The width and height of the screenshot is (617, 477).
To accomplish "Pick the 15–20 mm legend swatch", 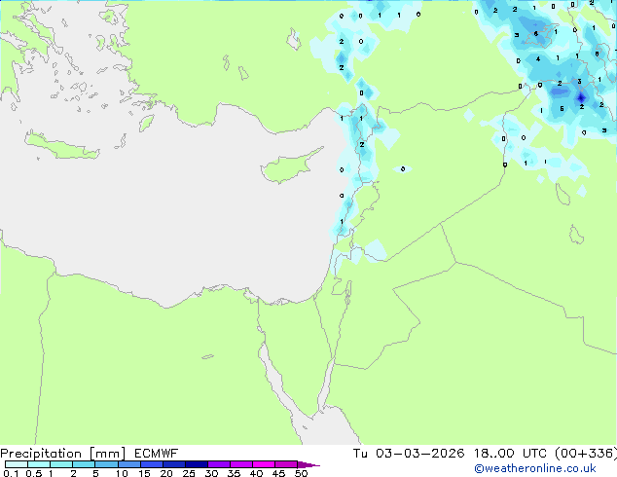I will pos(152,464).
